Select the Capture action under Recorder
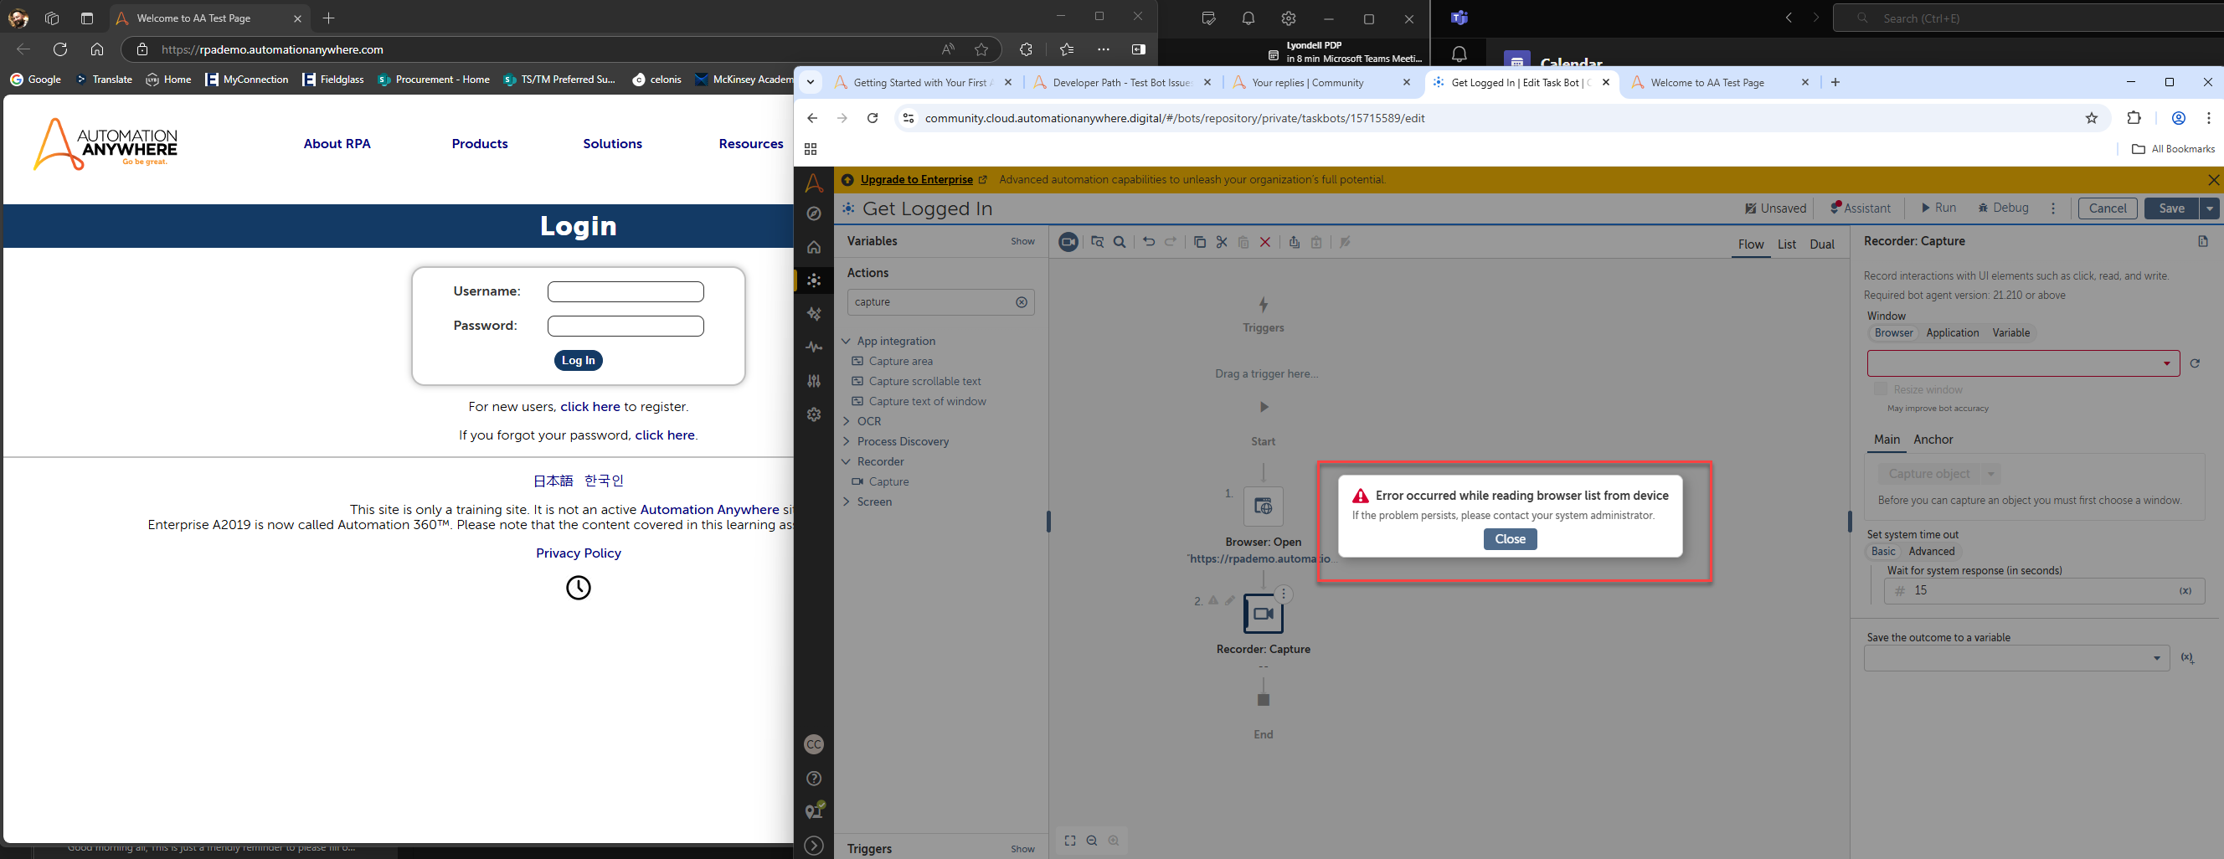Screen dimensions: 2224x859 coord(888,481)
